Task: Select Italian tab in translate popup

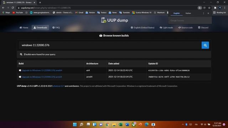Action: tap(188, 13)
